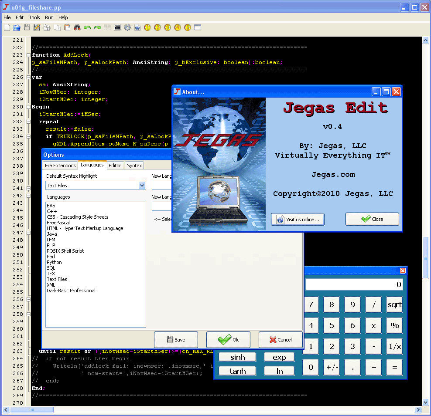Click the window layout toolbar icon
Screen dimensions: 431x416
coord(198,27)
